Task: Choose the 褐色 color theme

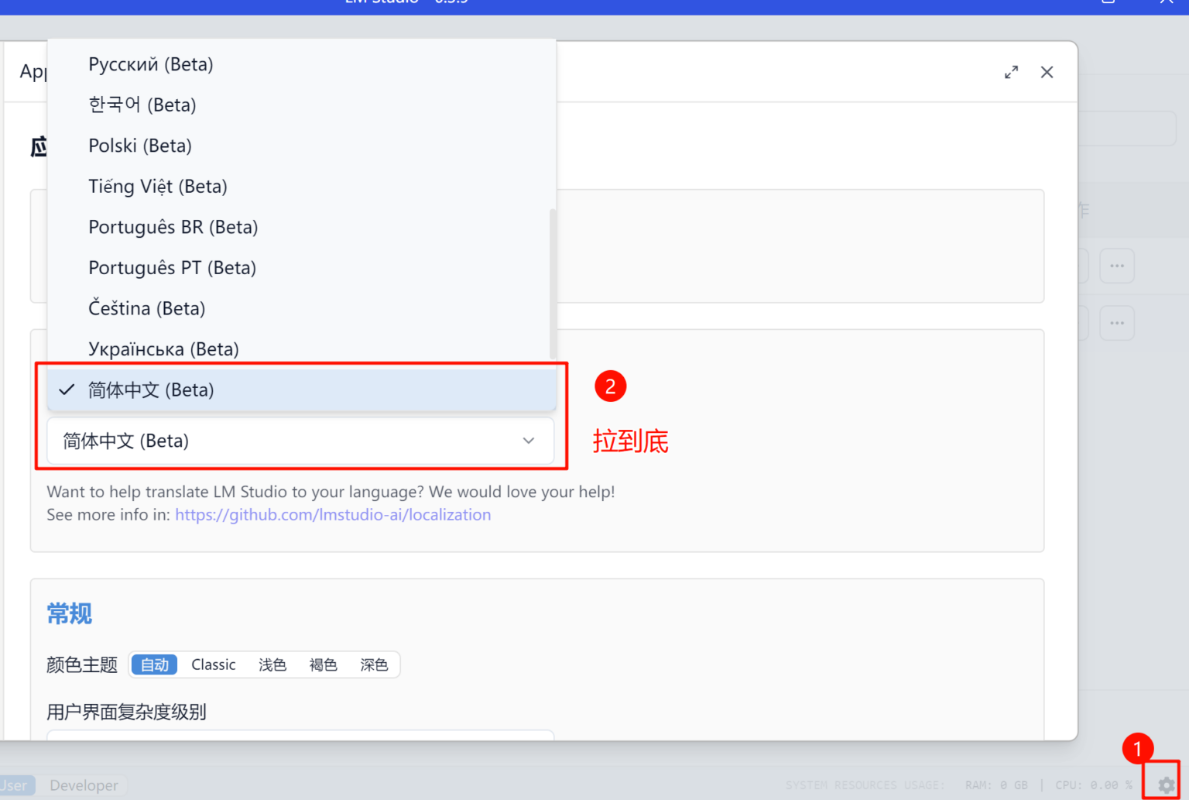Action: click(x=323, y=664)
